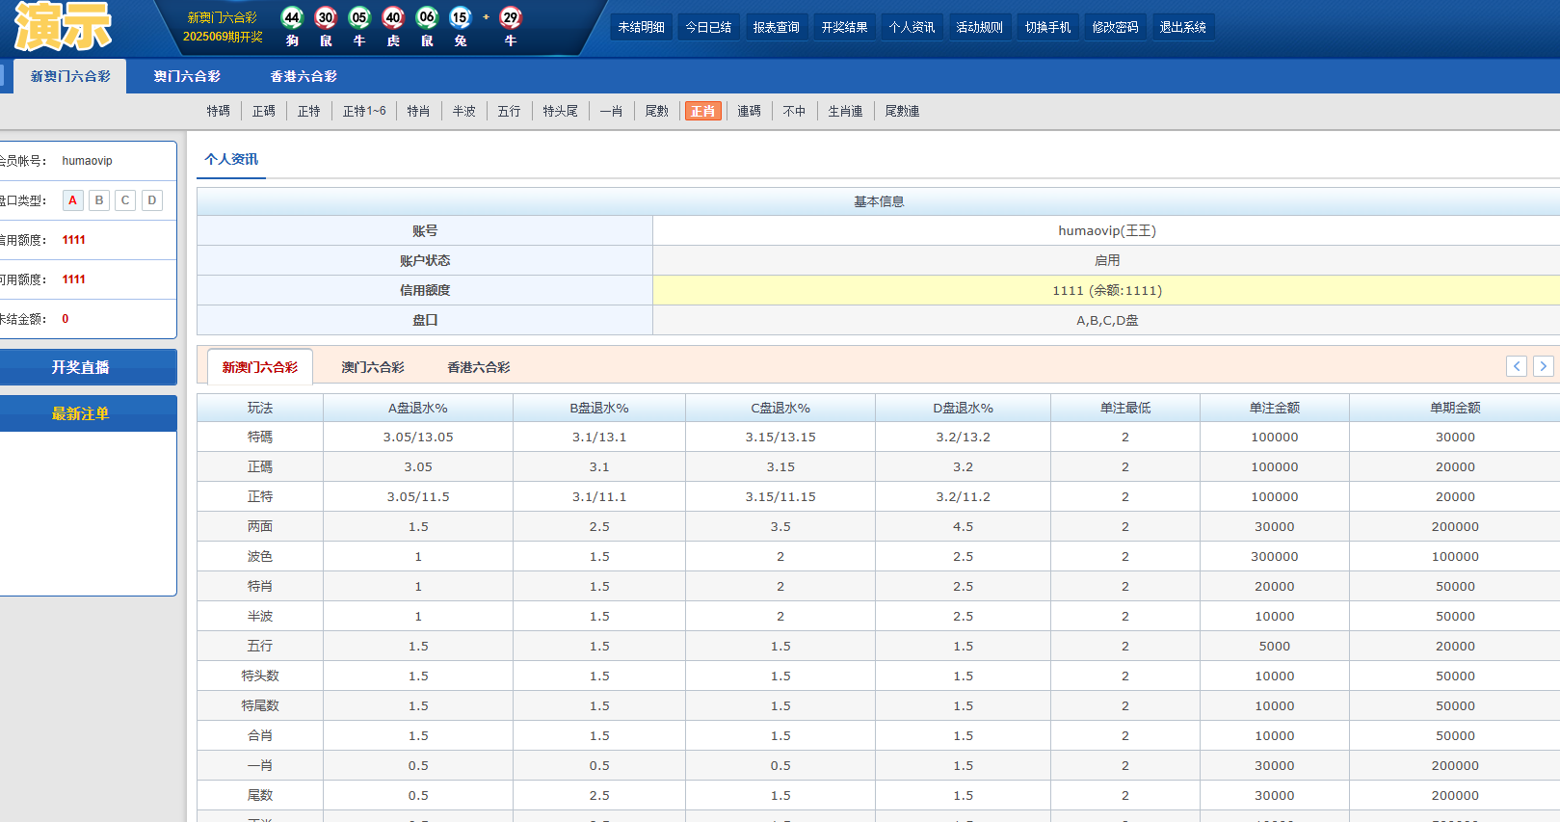The height and width of the screenshot is (822, 1560).
Task: Click 退出系统 logout button
Action: click(x=1183, y=27)
